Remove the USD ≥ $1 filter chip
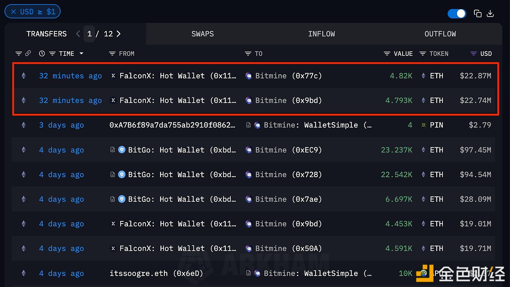Image resolution: width=510 pixels, height=287 pixels. 14,12
